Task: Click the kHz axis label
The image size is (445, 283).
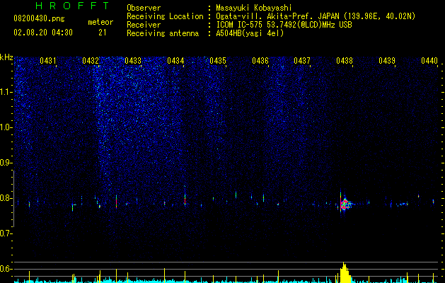Action: [6, 57]
